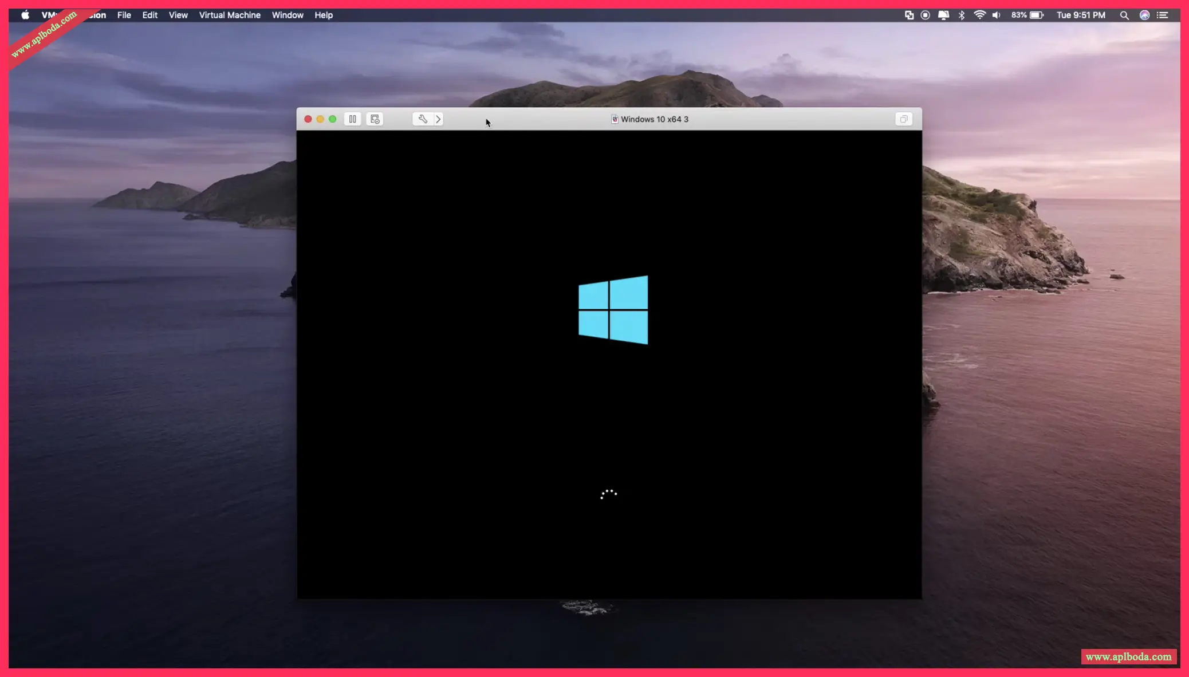Open the VMware Fusion menu bar status icon
The height and width of the screenshot is (677, 1189).
coord(909,15)
